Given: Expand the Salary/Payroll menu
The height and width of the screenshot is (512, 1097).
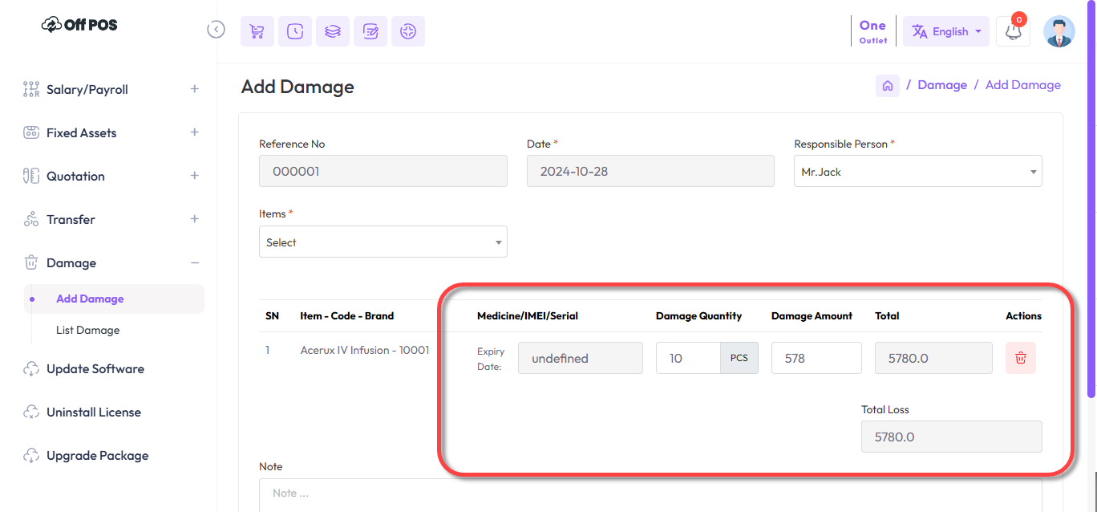Looking at the screenshot, I should [x=194, y=89].
